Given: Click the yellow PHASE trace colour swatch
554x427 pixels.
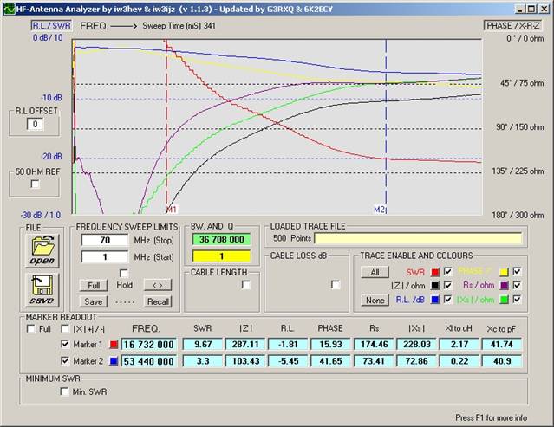Looking at the screenshot, I should click(504, 271).
